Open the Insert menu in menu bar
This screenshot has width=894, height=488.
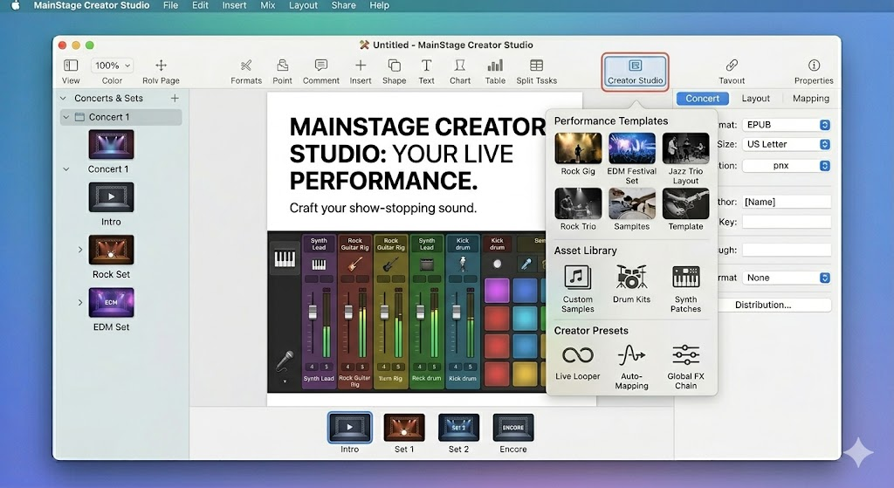[x=234, y=5]
